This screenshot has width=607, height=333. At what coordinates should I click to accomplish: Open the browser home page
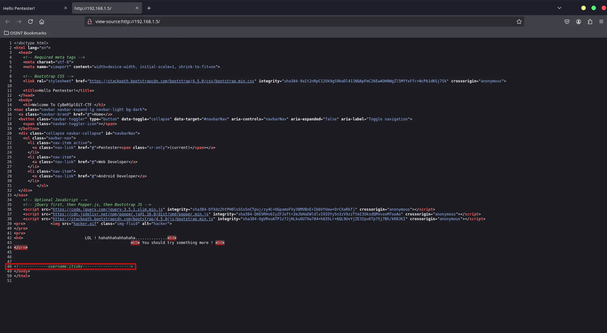tap(42, 22)
